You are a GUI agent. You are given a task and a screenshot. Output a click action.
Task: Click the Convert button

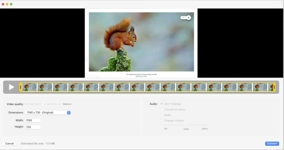click(272, 143)
